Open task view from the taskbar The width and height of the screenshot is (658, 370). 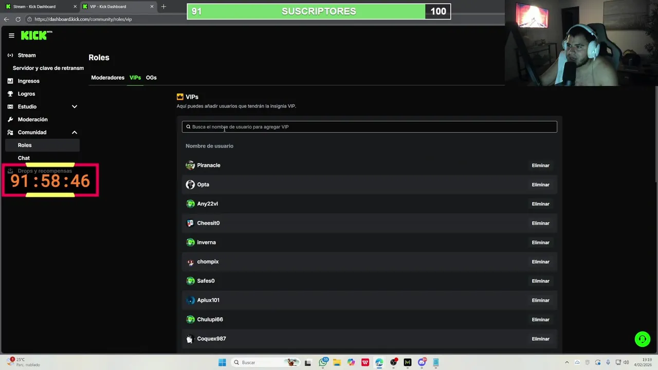click(x=308, y=362)
